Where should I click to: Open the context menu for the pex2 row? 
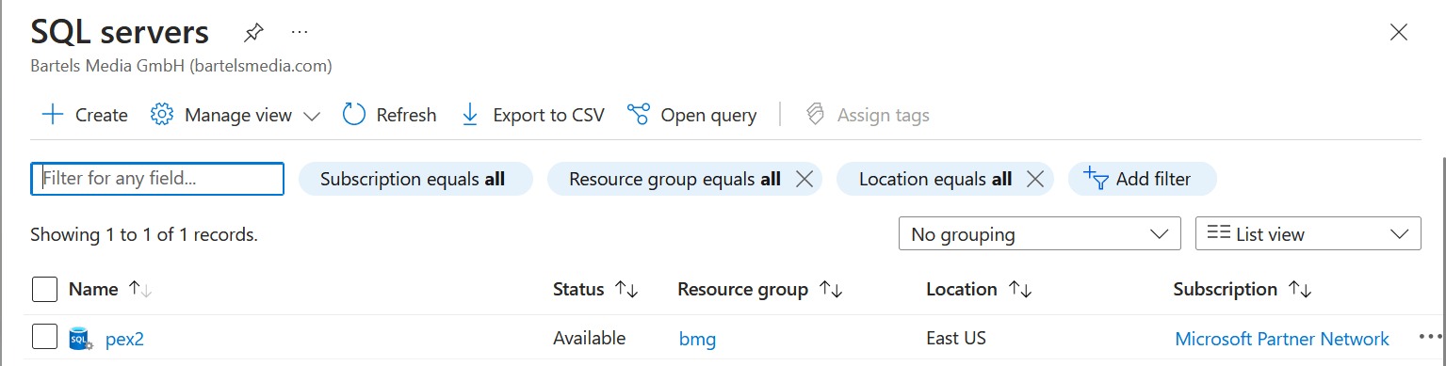(x=1429, y=337)
